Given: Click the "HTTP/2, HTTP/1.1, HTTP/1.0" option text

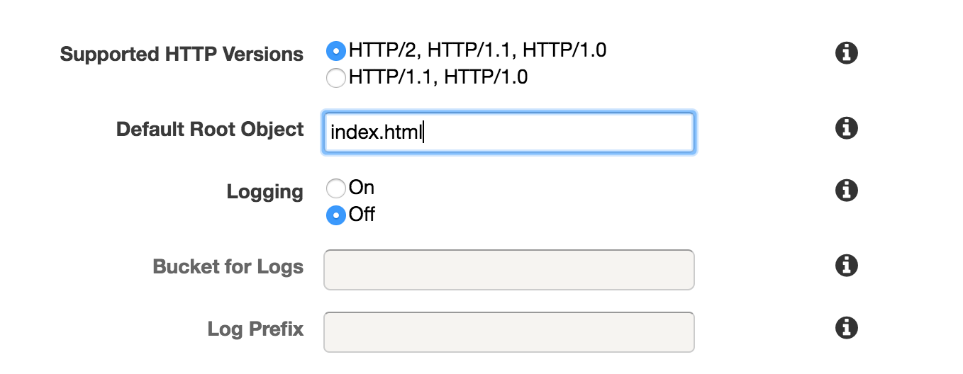Looking at the screenshot, I should pos(477,50).
